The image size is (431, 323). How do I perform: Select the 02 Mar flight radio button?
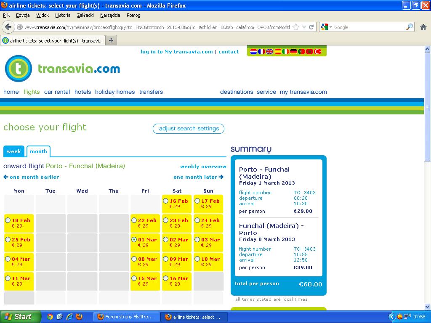click(166, 239)
